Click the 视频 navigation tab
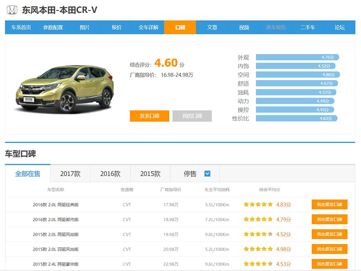361x271 pixels. 244,27
